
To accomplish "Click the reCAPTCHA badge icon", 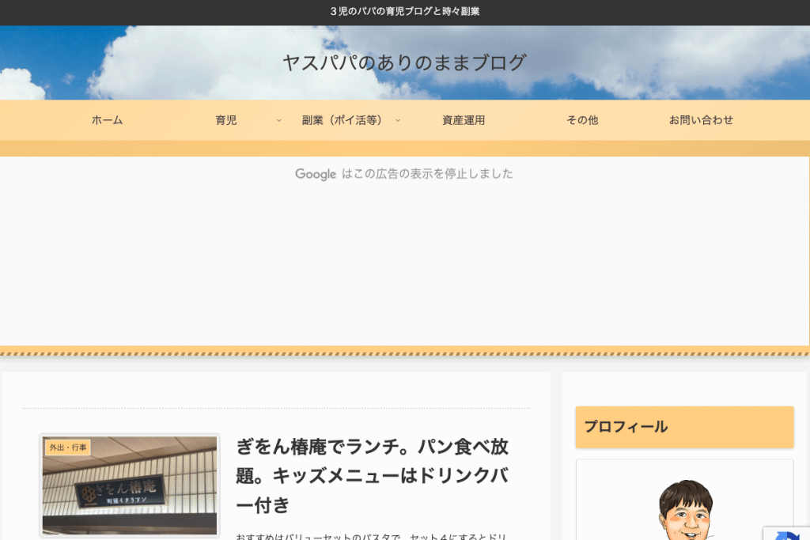I will pyautogui.click(x=788, y=534).
